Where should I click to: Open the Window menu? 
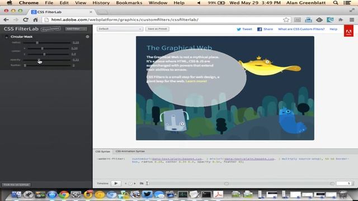tap(158, 3)
